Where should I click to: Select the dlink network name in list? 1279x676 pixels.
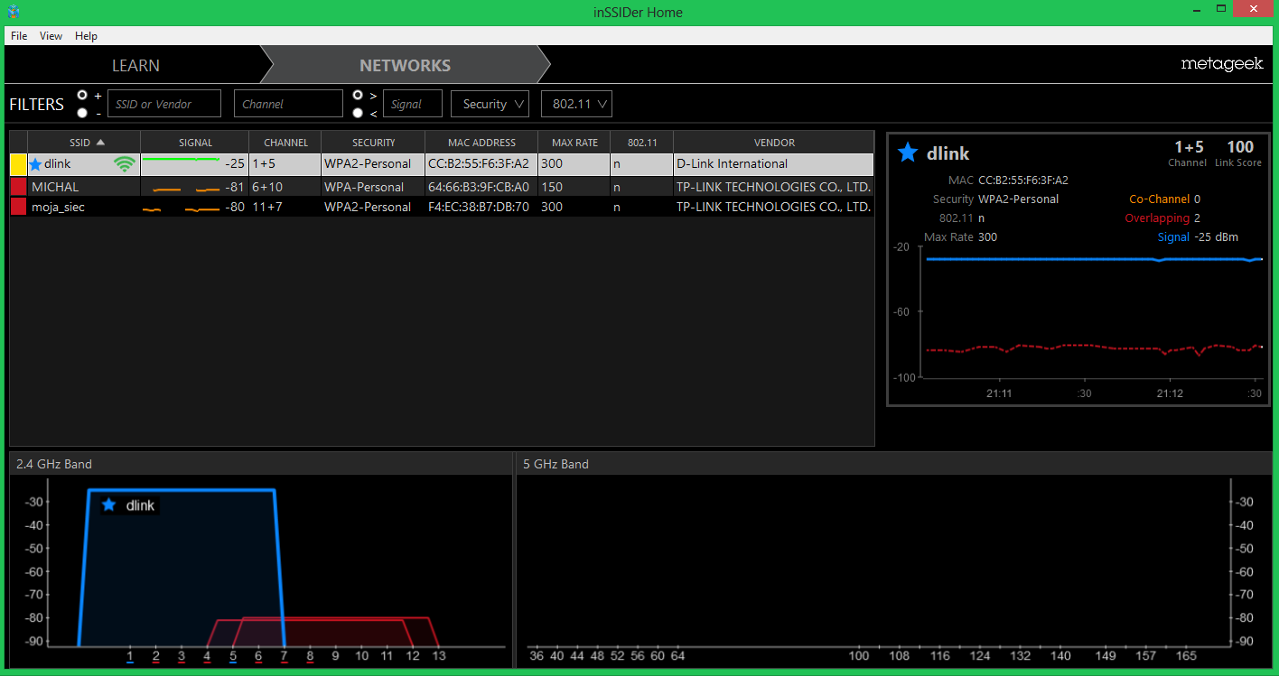58,164
